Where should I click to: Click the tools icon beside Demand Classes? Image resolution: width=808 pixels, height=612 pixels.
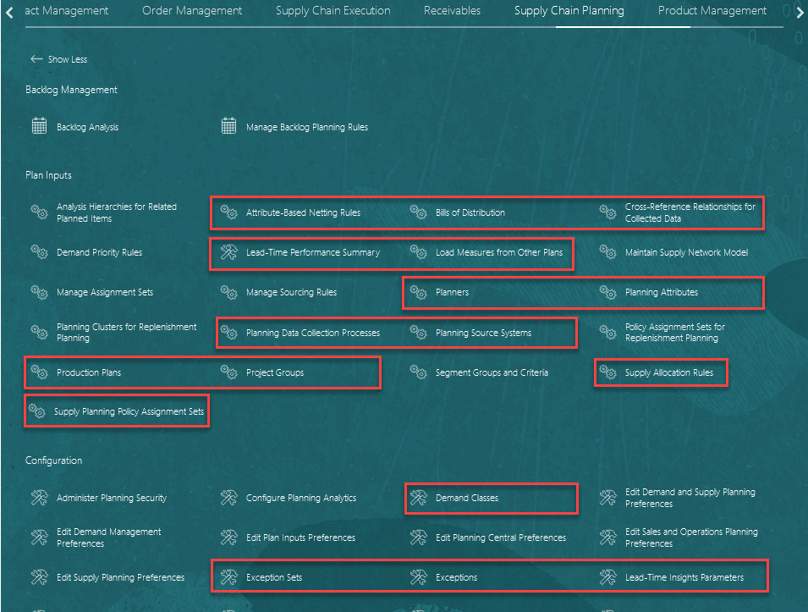(419, 498)
